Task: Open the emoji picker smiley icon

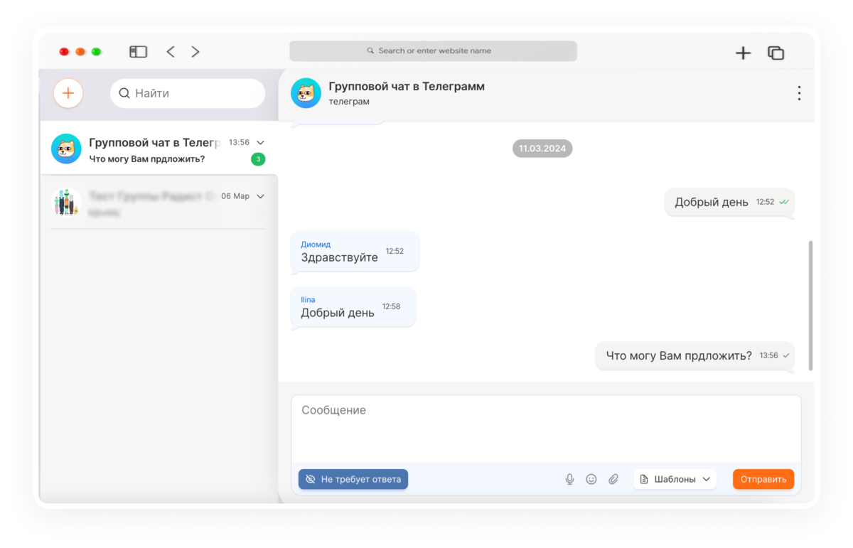Action: pyautogui.click(x=591, y=479)
